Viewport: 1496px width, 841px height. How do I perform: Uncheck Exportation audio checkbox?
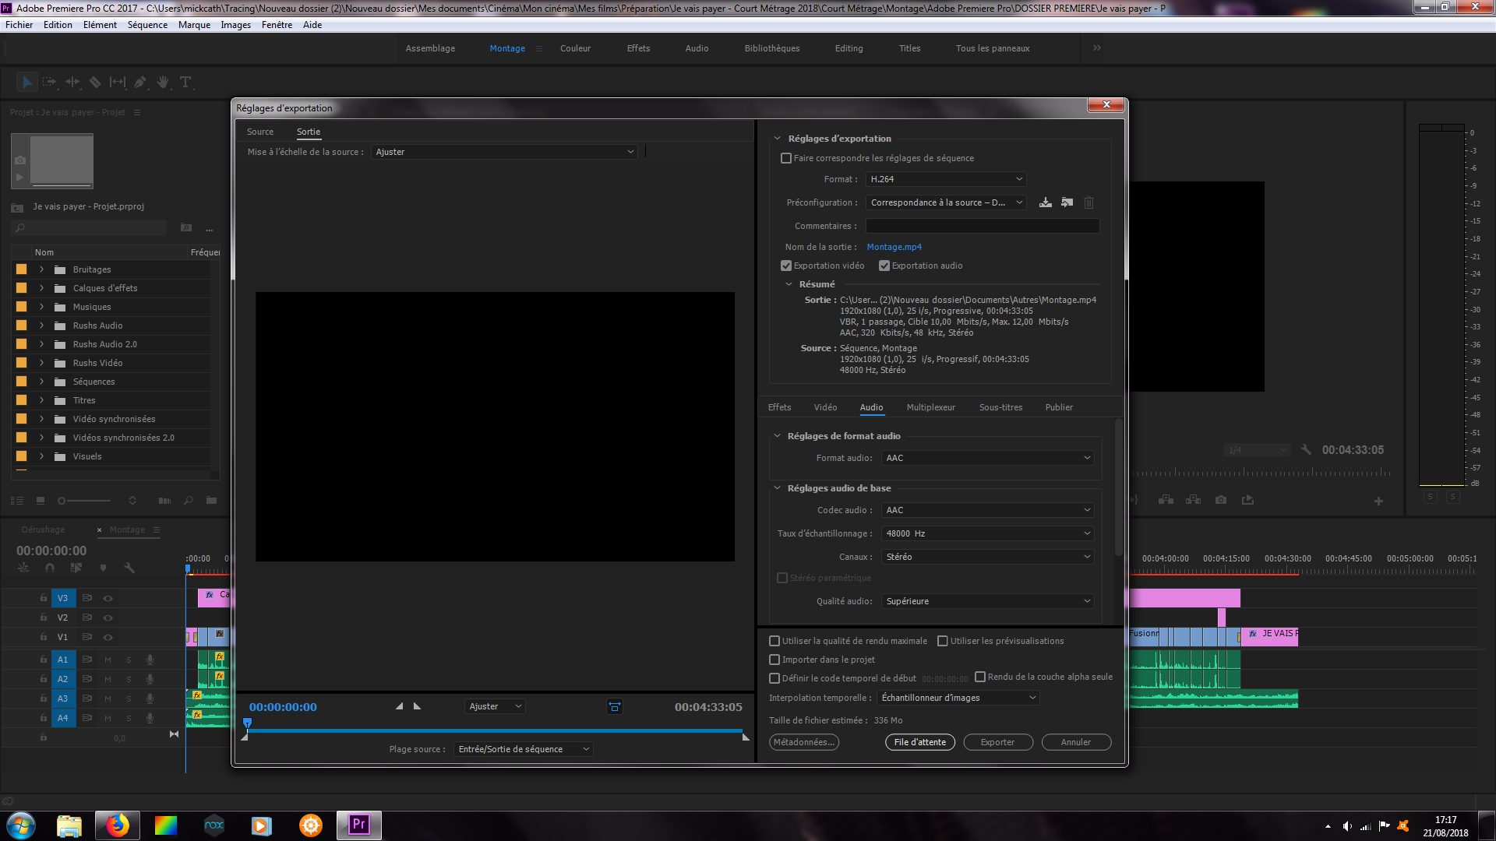point(884,266)
